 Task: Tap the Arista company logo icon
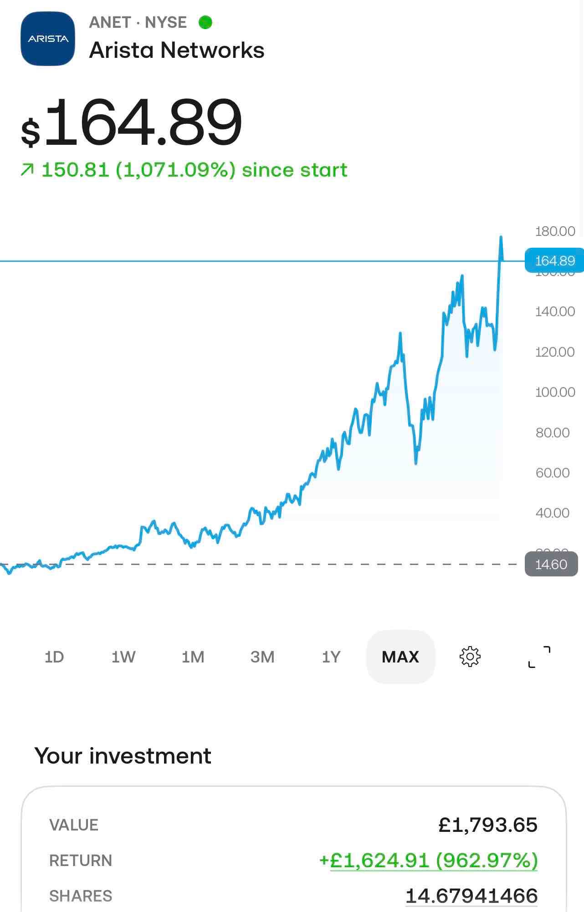tap(48, 39)
